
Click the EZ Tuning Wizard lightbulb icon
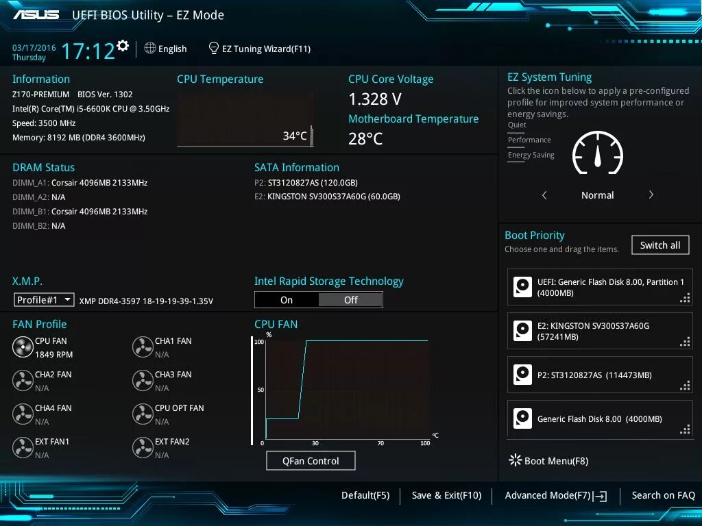coord(214,48)
